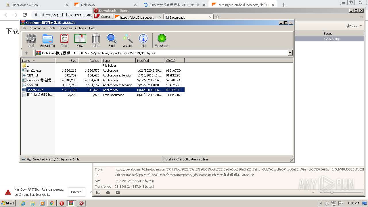Switch to Chrome from the taskbar

click(52, 203)
